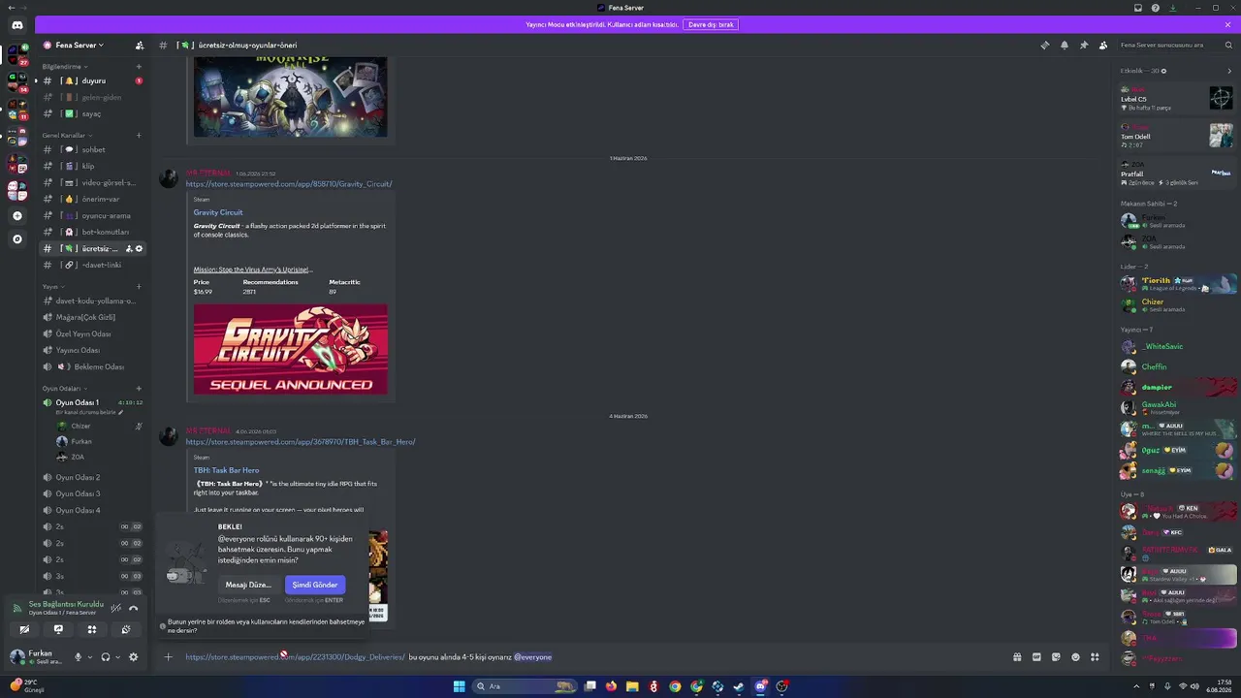The image size is (1241, 698).
Task: Open Discord direct messages home icon
Action: [16, 25]
